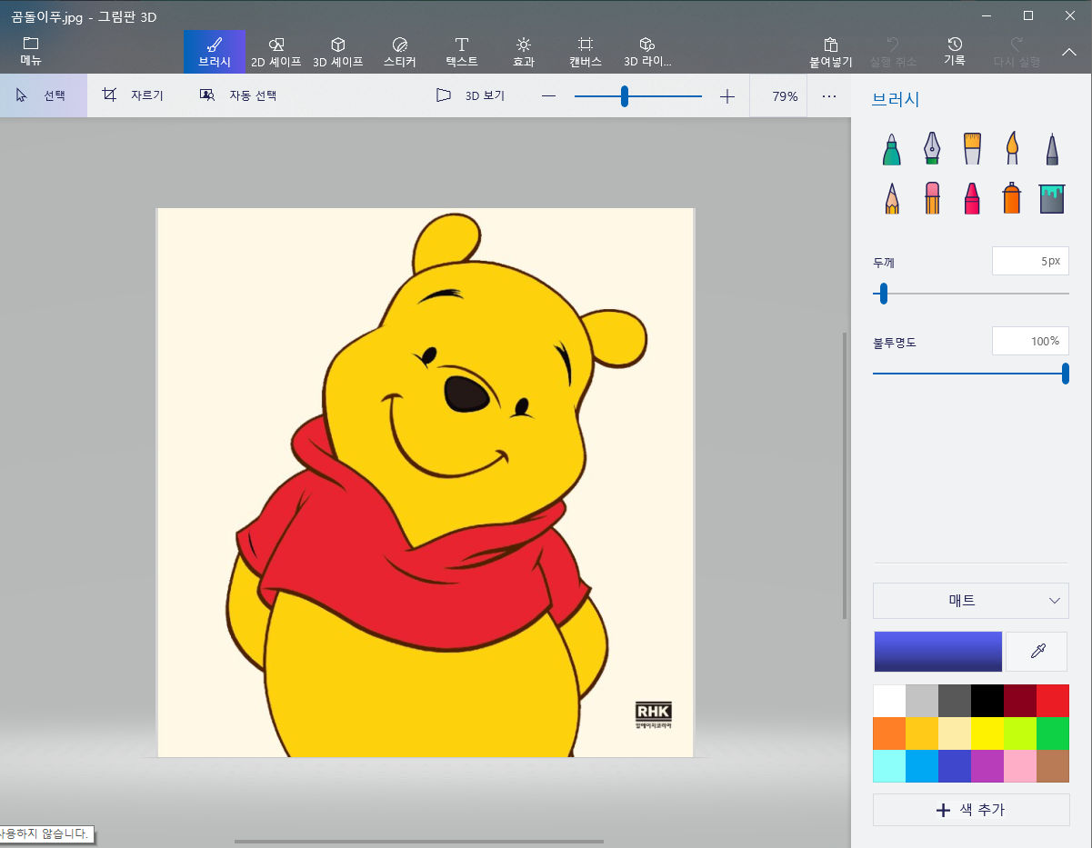
Task: Pick the indigo blue color swatch
Action: coord(955,767)
